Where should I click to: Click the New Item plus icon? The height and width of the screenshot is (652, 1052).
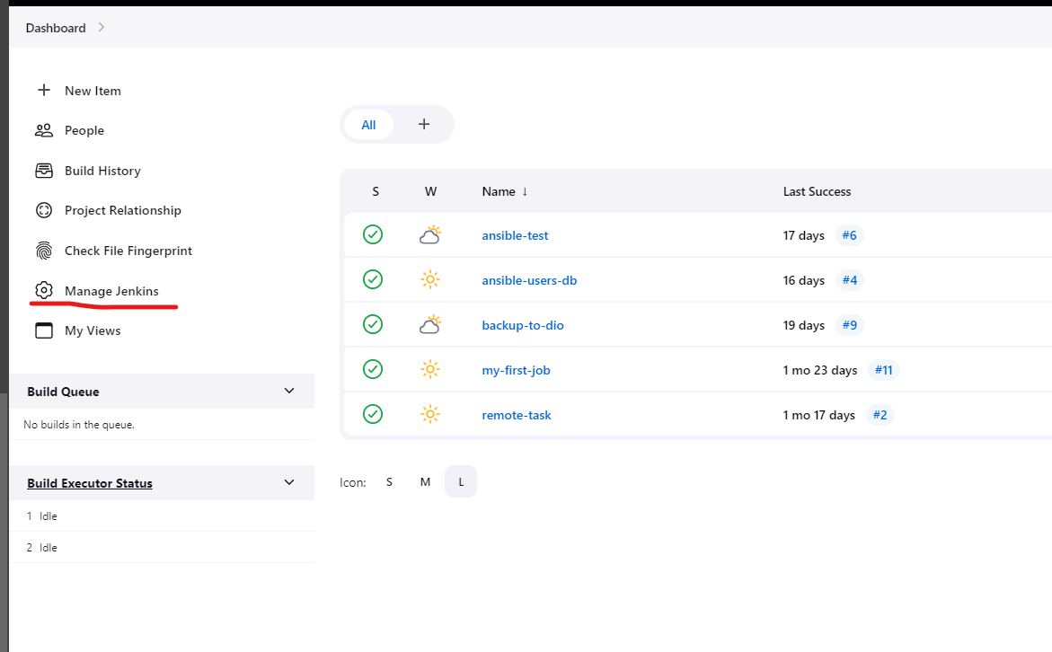pos(44,90)
